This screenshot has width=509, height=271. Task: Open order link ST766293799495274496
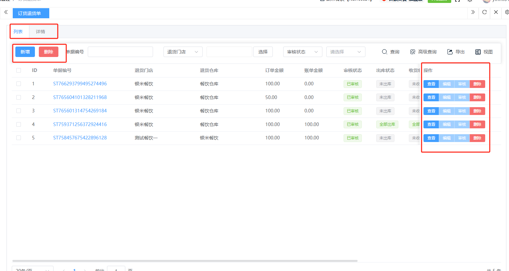tap(80, 84)
